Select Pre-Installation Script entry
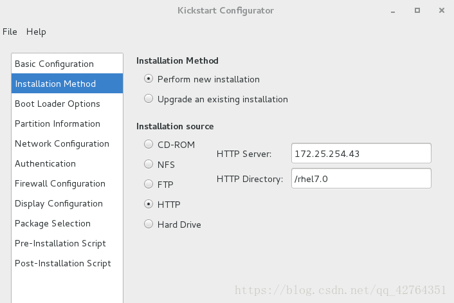 pyautogui.click(x=67, y=243)
